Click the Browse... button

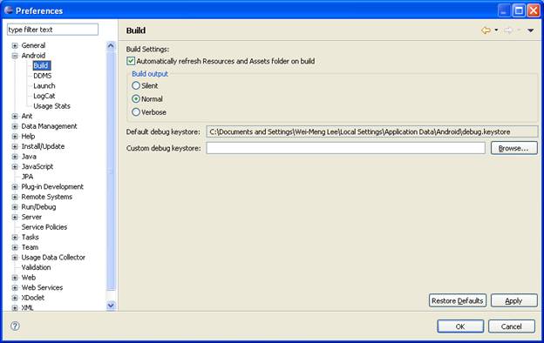coord(513,148)
